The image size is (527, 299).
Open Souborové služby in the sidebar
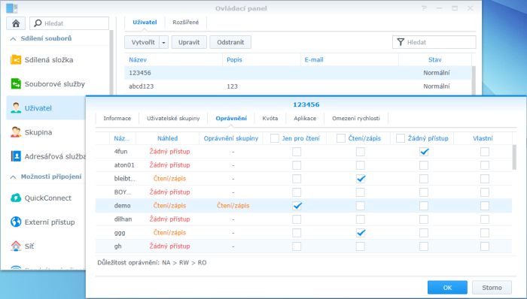(x=55, y=84)
